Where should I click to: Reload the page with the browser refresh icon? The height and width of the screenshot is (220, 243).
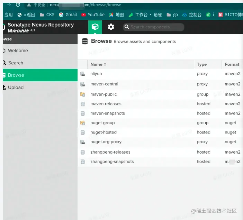click(18, 5)
